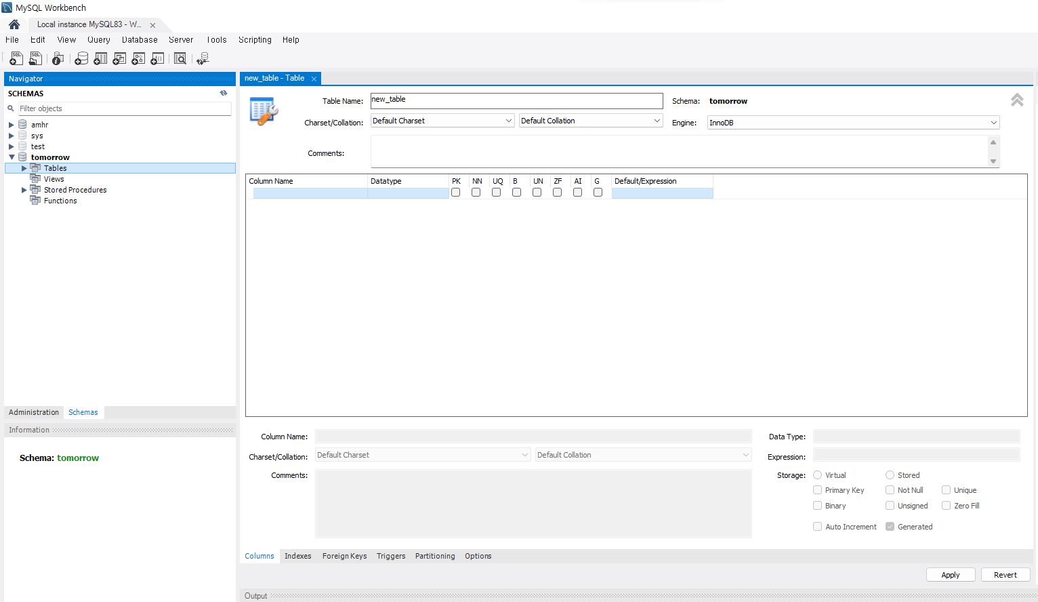Switch to the Indexes tab
Image resolution: width=1038 pixels, height=602 pixels.
coord(298,556)
